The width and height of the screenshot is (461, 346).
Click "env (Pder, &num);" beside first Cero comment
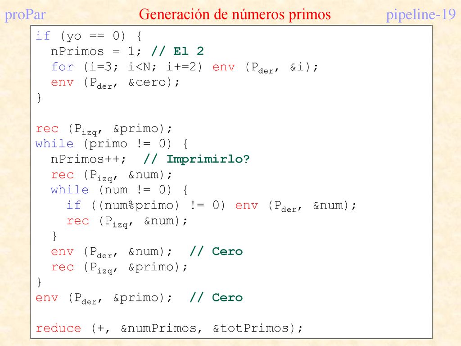coord(111,252)
